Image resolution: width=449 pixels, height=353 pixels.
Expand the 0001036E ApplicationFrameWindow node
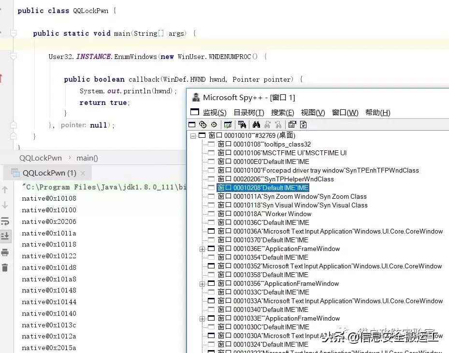pyautogui.click(x=202, y=249)
